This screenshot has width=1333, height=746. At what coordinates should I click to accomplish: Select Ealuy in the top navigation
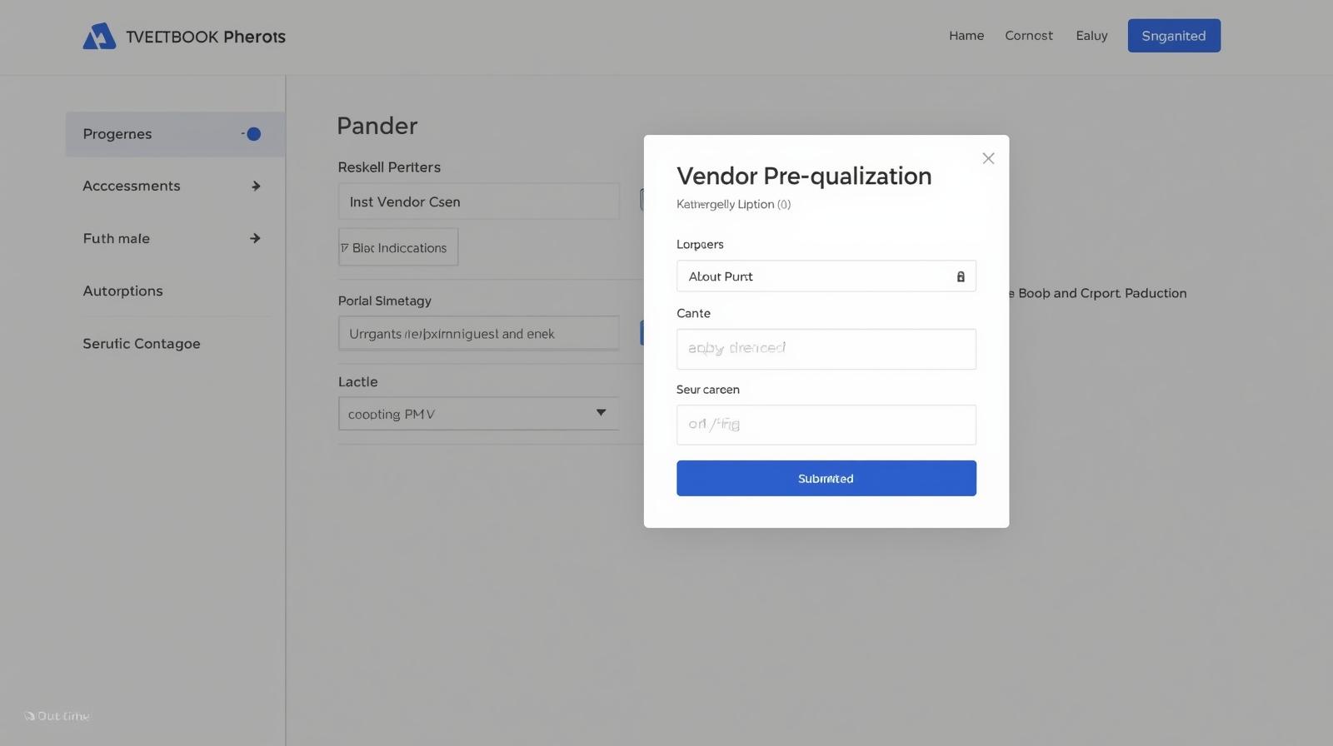tap(1091, 36)
